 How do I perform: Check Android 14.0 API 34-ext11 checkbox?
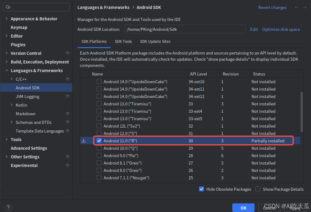tap(99, 89)
